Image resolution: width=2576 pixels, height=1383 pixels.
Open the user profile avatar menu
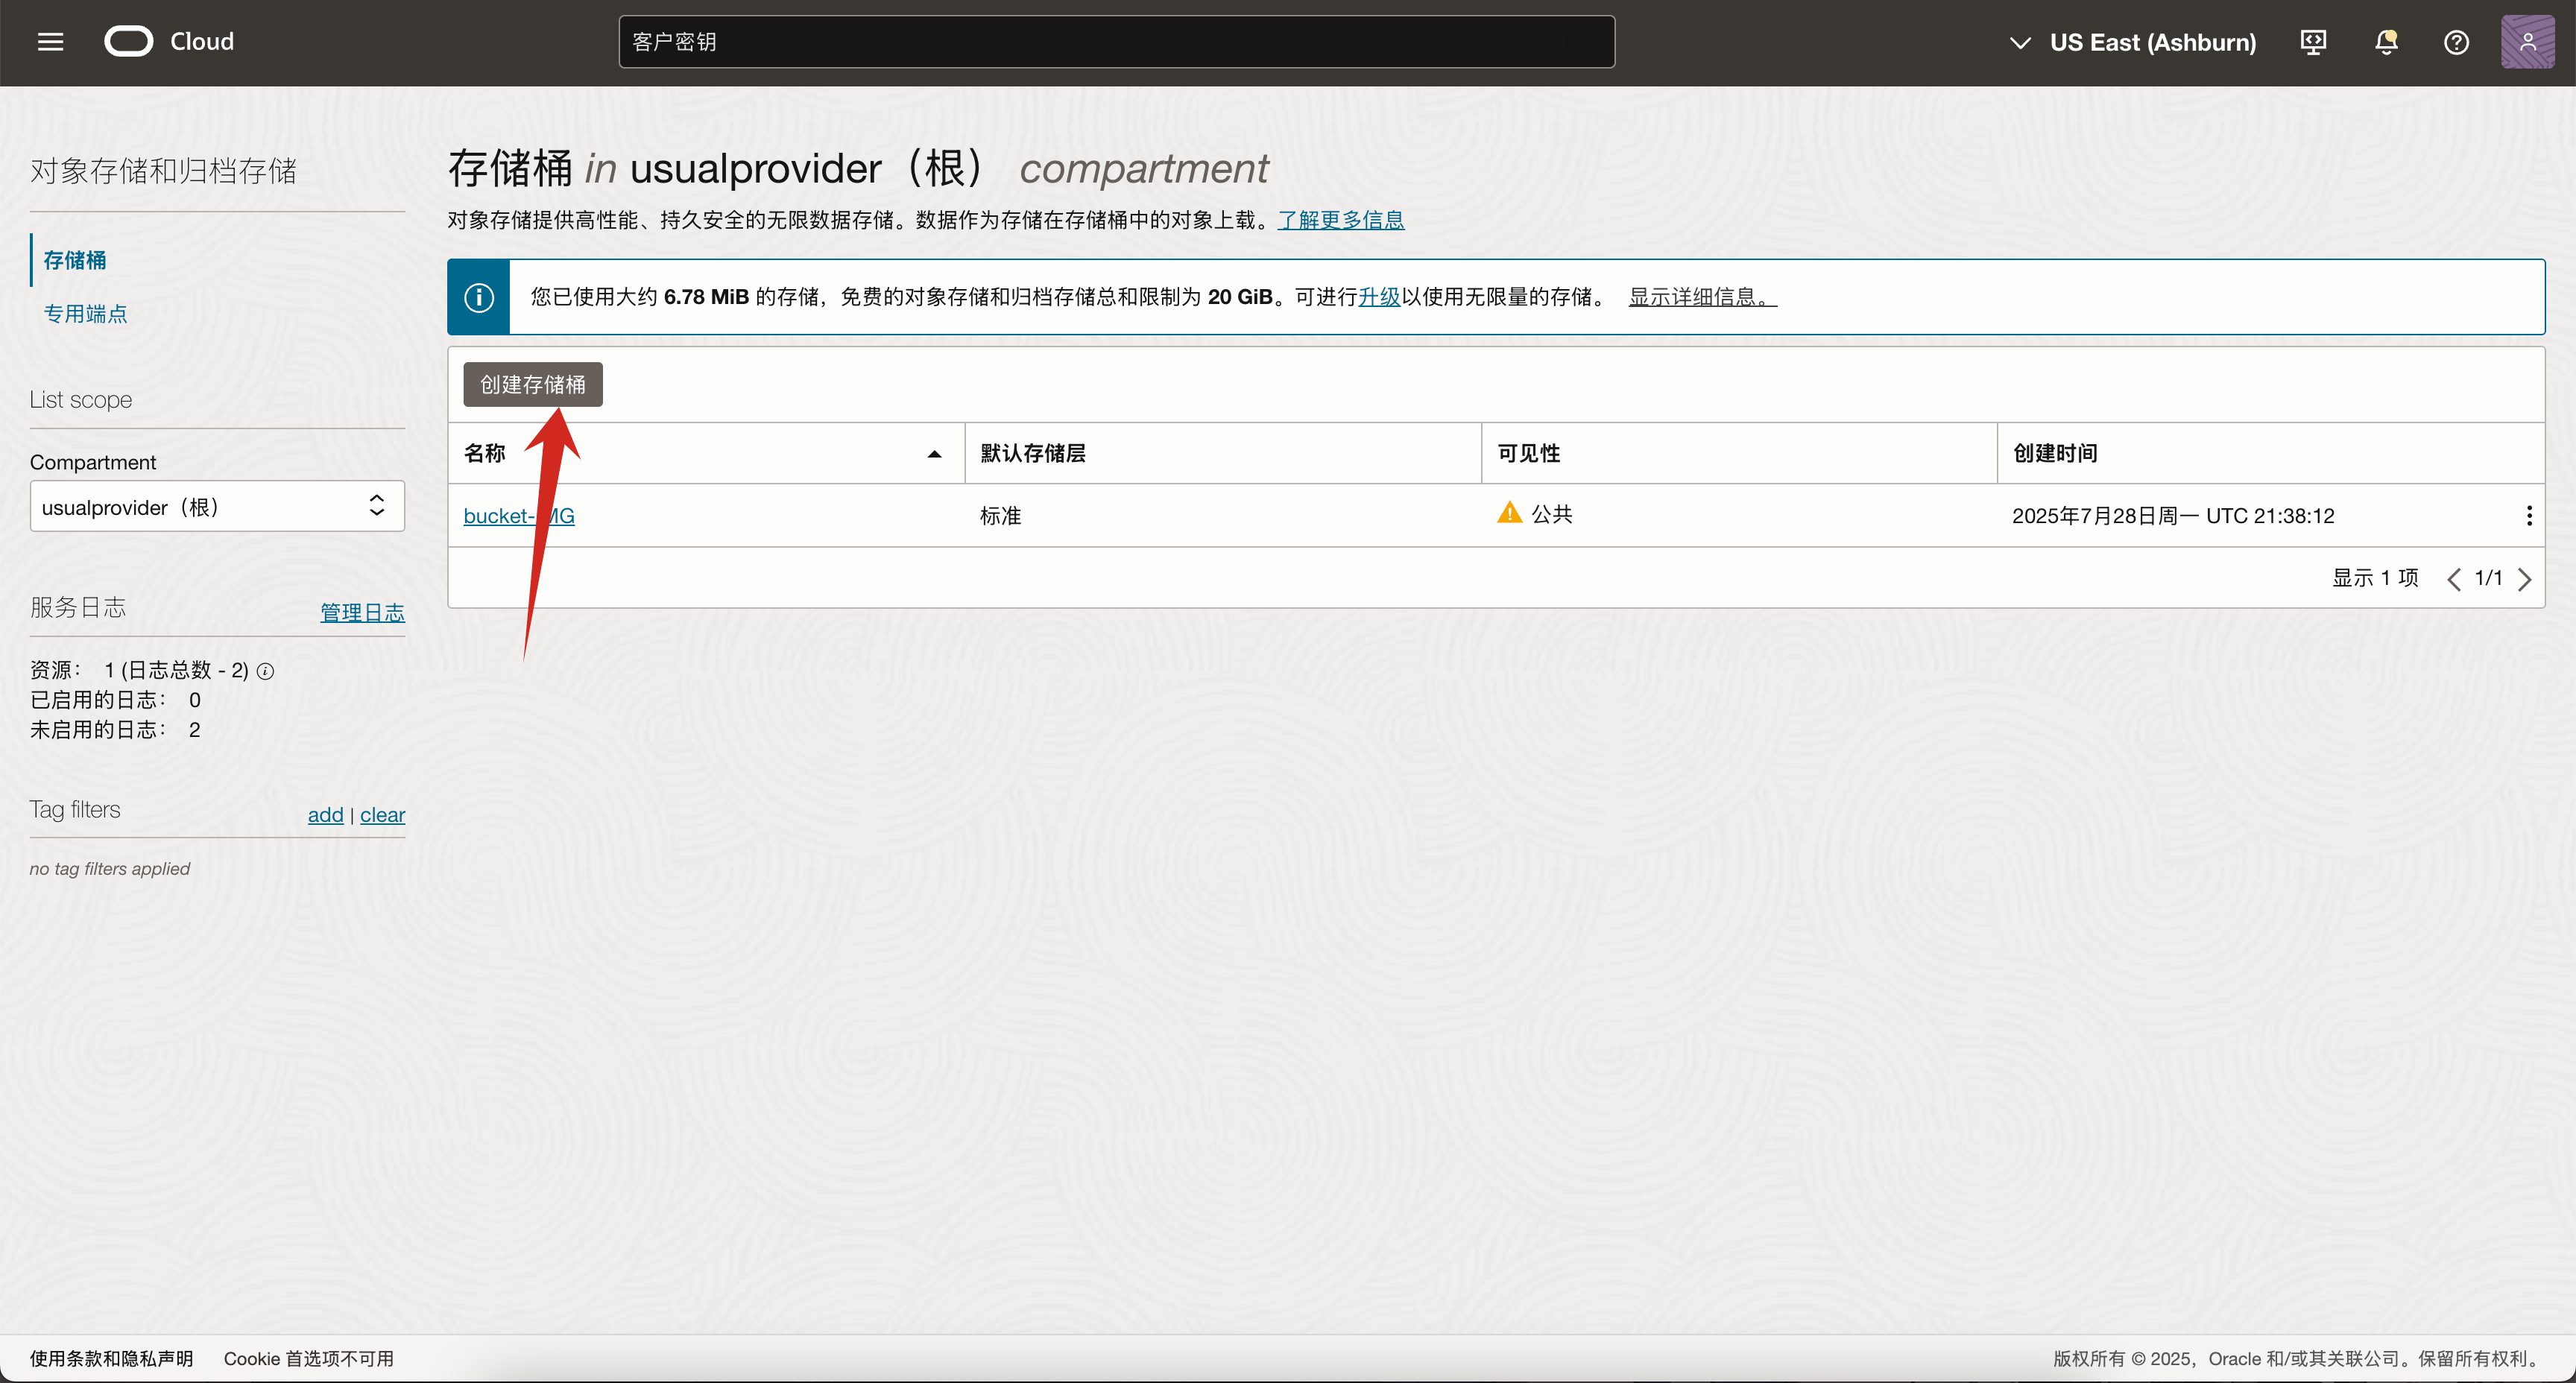(x=2528, y=41)
